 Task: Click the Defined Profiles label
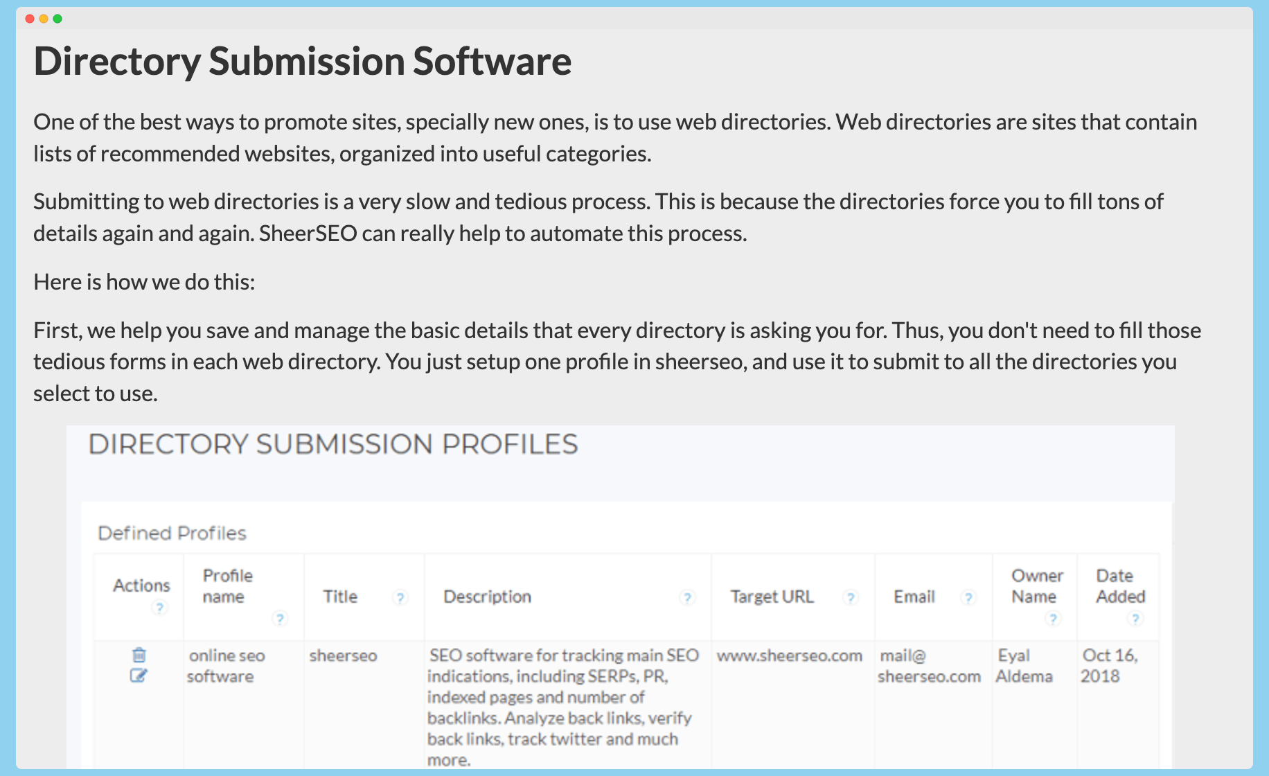[172, 533]
